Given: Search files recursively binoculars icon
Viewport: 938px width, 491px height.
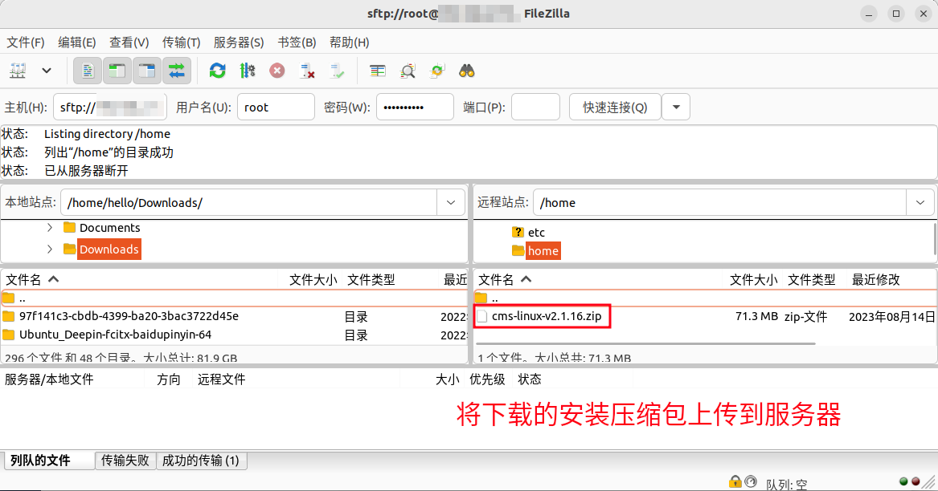Looking at the screenshot, I should point(467,71).
